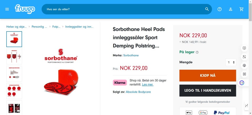Open the shopping cart icon

pyautogui.click(x=241, y=9)
